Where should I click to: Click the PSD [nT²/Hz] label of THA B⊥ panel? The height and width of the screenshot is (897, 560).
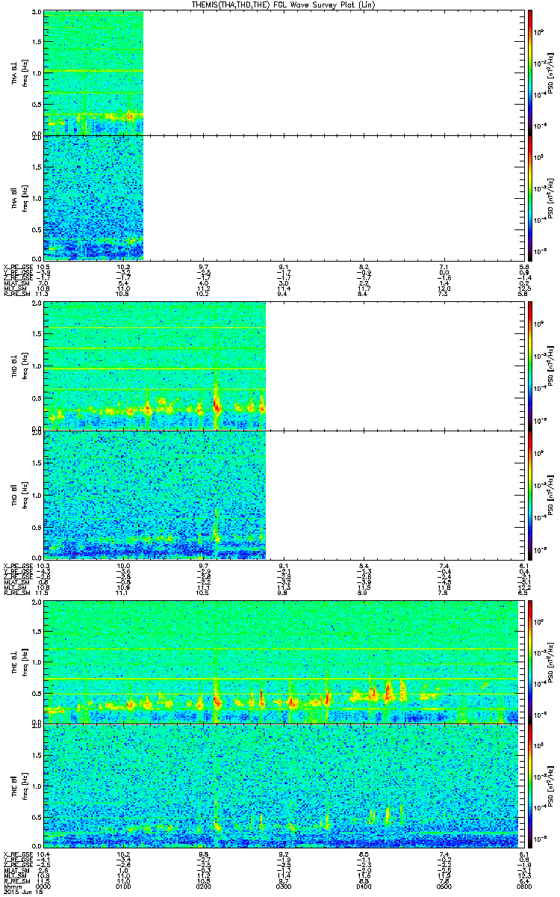tap(551, 73)
